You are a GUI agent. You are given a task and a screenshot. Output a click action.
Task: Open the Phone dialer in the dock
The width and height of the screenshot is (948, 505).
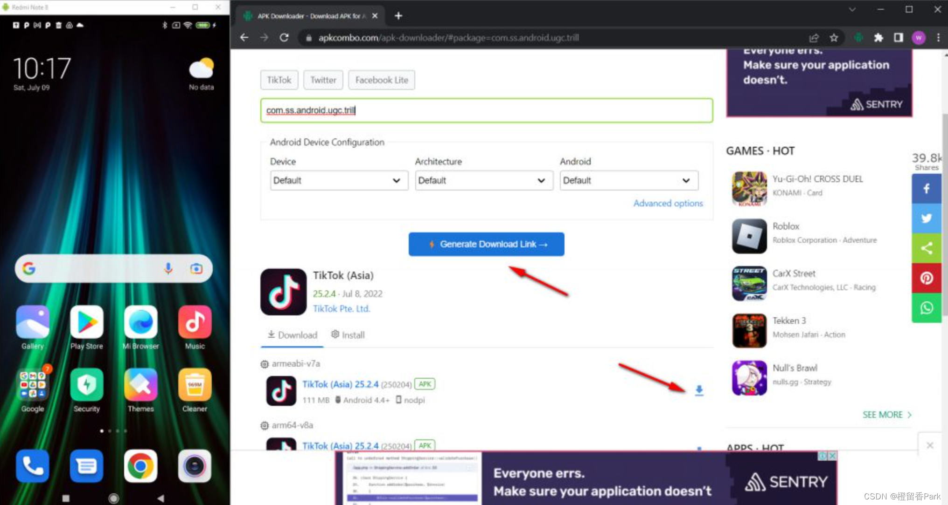[x=32, y=466]
